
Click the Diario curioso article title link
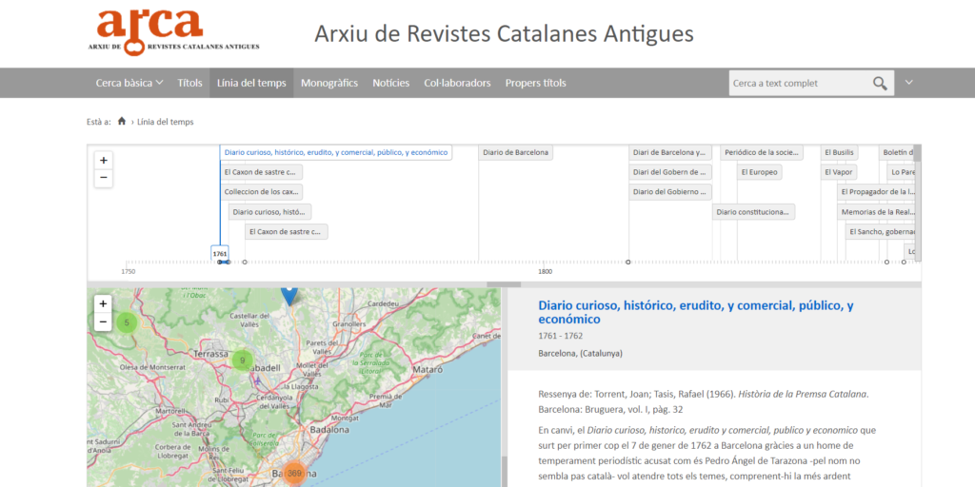click(x=695, y=312)
